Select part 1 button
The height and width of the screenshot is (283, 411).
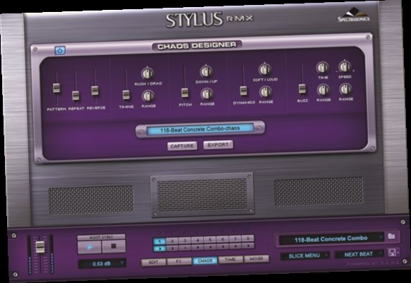pyautogui.click(x=159, y=241)
